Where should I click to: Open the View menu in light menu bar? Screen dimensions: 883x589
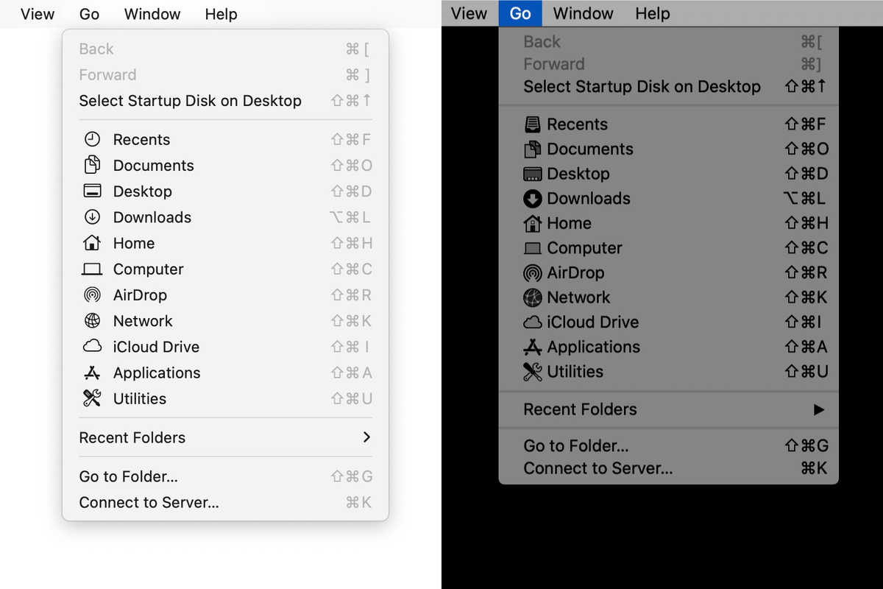38,14
